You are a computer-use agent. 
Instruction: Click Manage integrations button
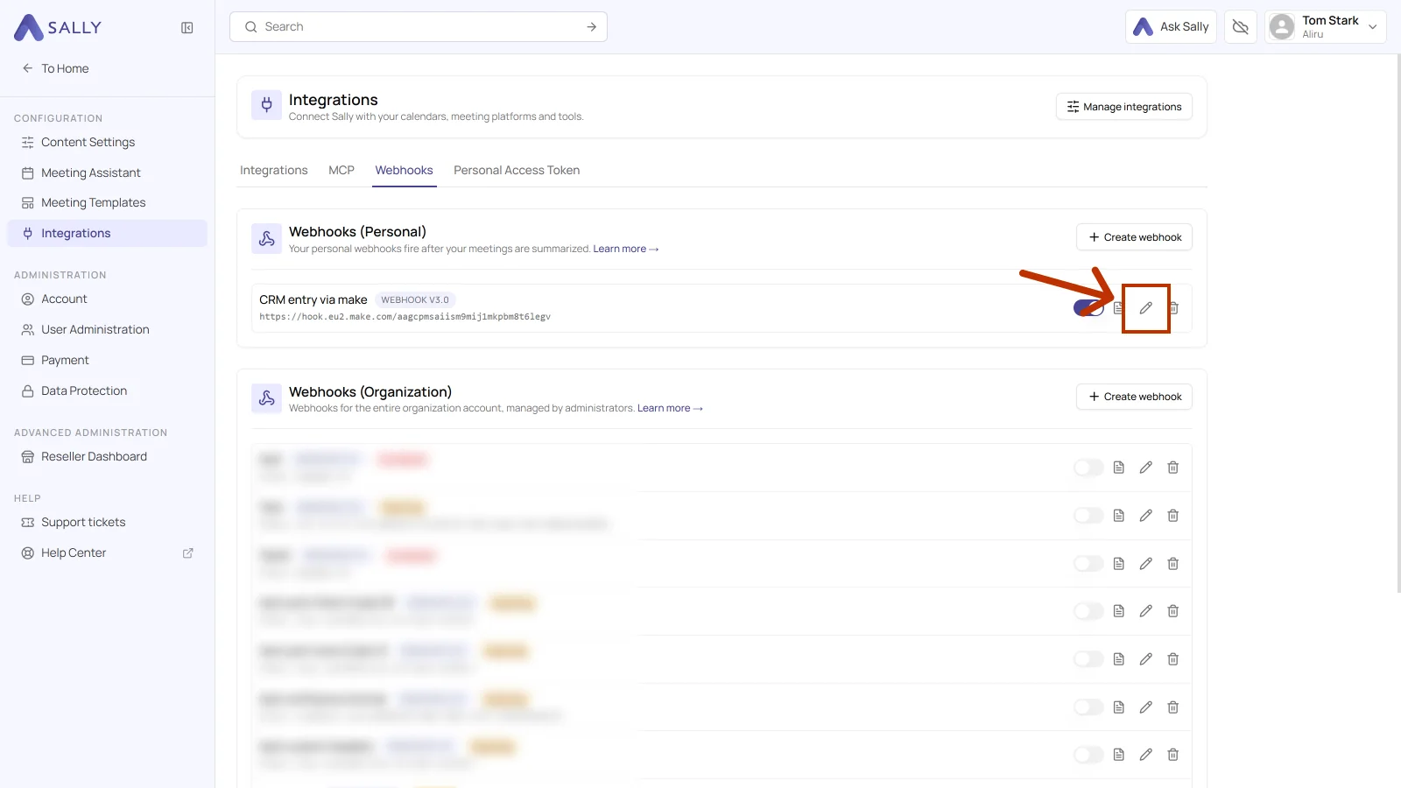1124,107
